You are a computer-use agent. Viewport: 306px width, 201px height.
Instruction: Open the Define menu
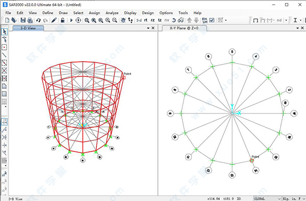48,13
